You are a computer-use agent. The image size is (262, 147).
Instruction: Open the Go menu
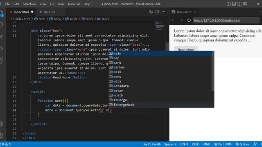[x=52, y=4]
